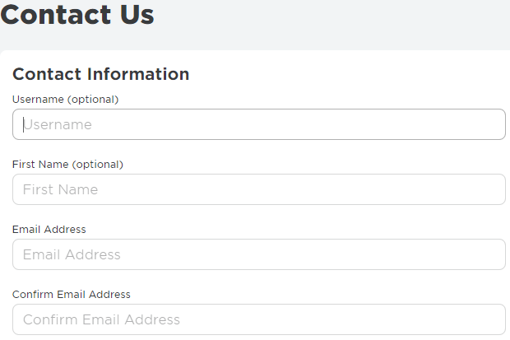Click the 'Username' placeholder text
Image resolution: width=510 pixels, height=340 pixels.
click(58, 125)
